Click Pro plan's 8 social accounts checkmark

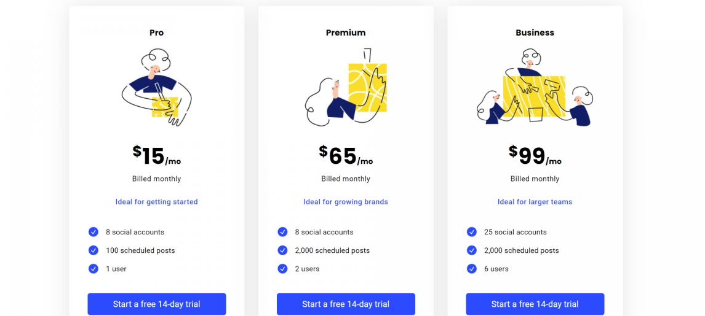point(94,232)
